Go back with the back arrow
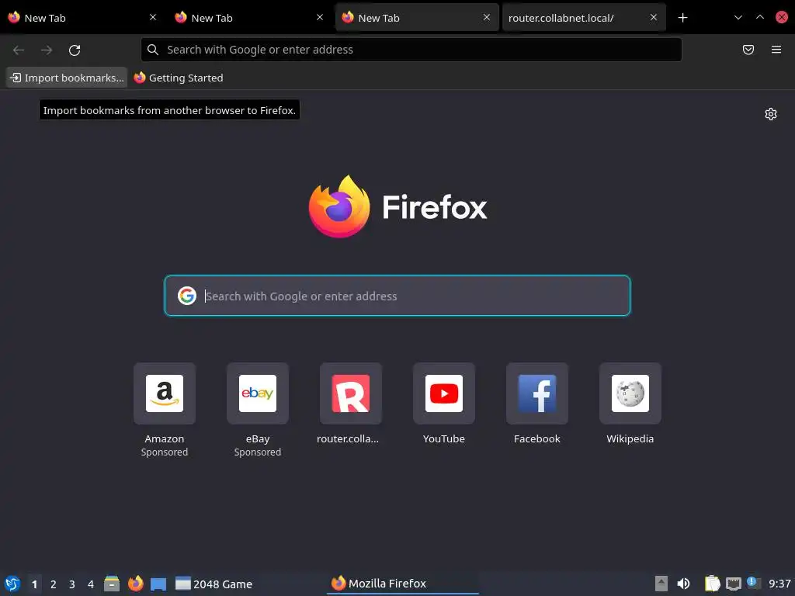Screen dimensions: 795x596 [x=19, y=50]
